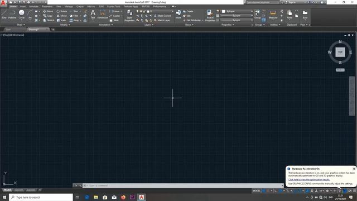Click Create block button
Viewport: 357px width, 201px height.
click(188, 11)
